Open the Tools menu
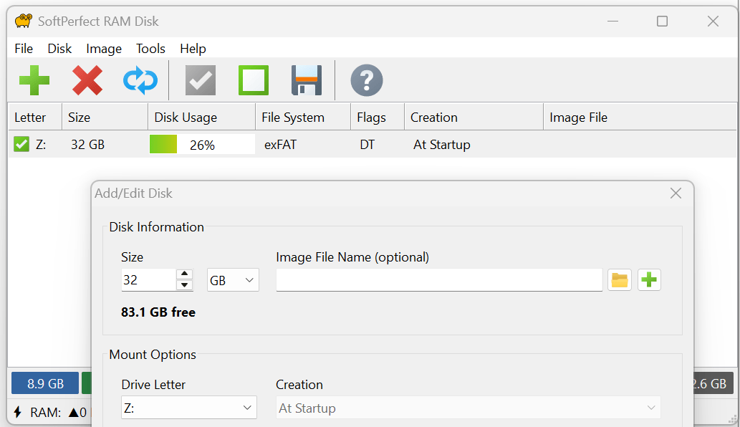This screenshot has height=427, width=740. pos(150,49)
